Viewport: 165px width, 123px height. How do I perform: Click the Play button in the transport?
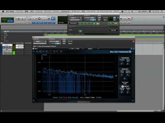125,18
